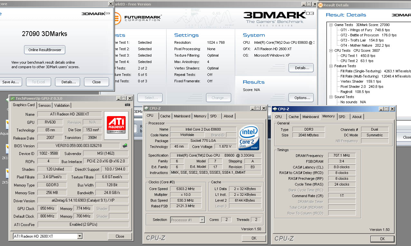The width and height of the screenshot is (411, 246).
Task: Click the GPU Clock 850 MHz value
Action: pos(48,208)
